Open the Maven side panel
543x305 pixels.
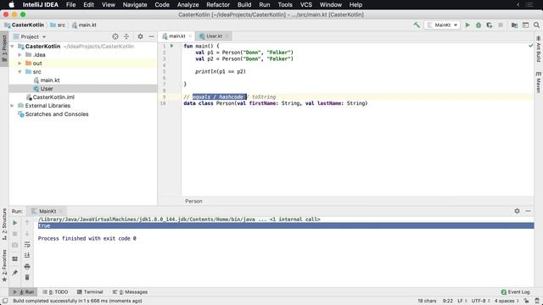[x=539, y=82]
